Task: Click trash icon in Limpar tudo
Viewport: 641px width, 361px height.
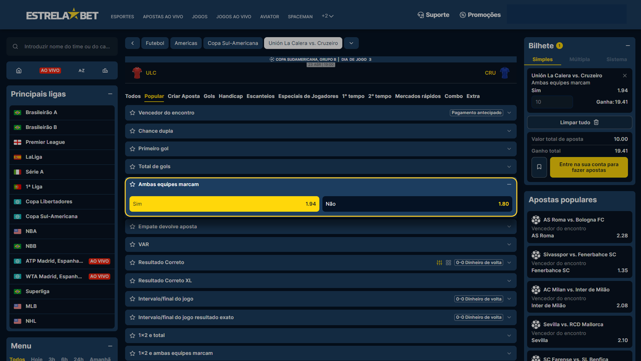Action: [x=596, y=122]
